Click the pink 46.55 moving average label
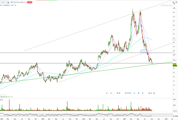178x120 pixels. coord(174,54)
